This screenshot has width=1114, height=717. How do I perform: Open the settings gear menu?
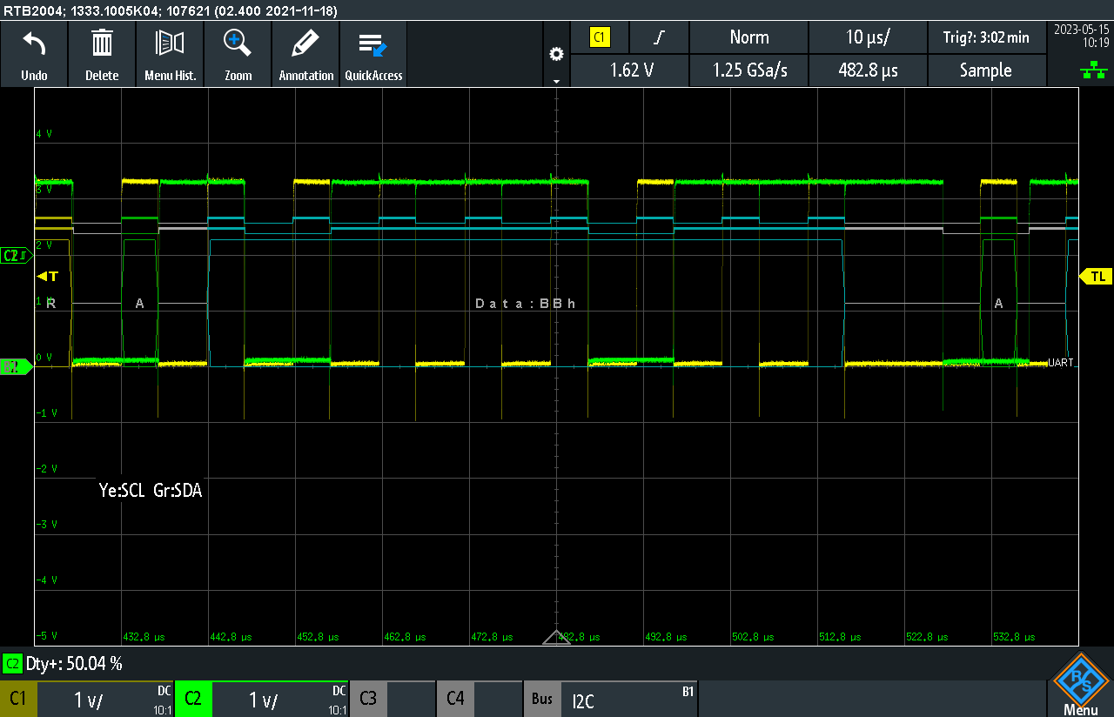coord(556,53)
